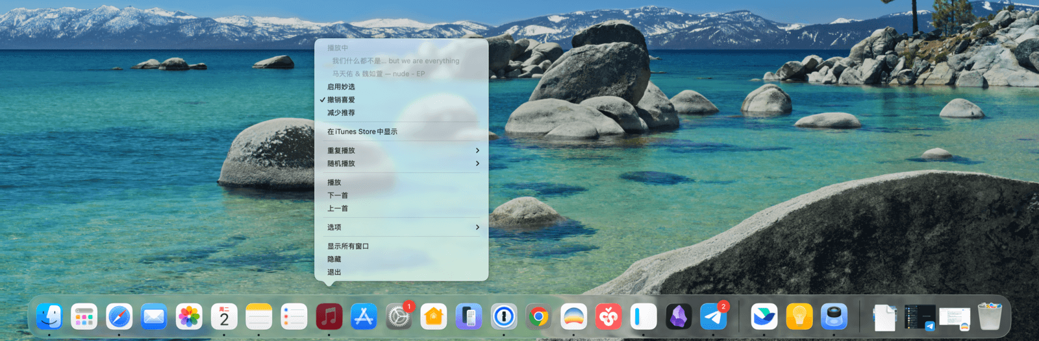The image size is (1039, 341).
Task: Open Telegram from the Dock
Action: 714,317
